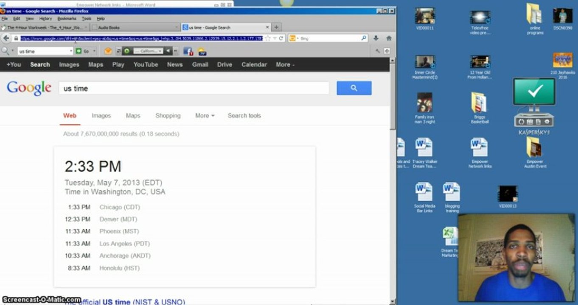Expand the 'More' menu in Google's black bar
Image resolution: width=578 pixels, height=305 pixels.
point(285,65)
